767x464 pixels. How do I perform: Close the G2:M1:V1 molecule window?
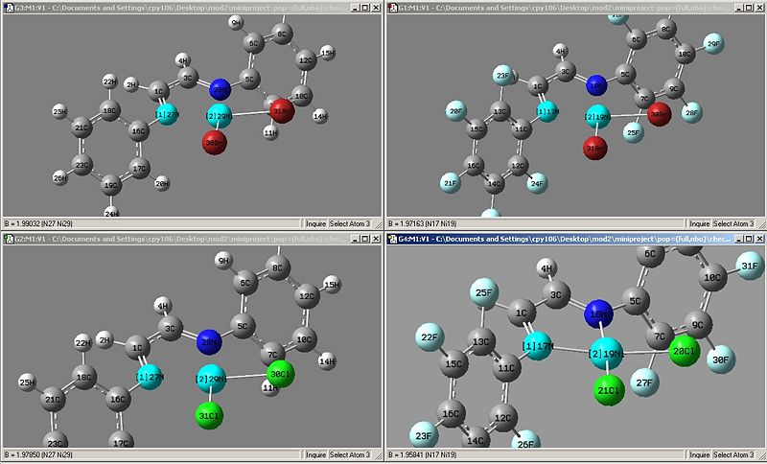tap(376, 239)
